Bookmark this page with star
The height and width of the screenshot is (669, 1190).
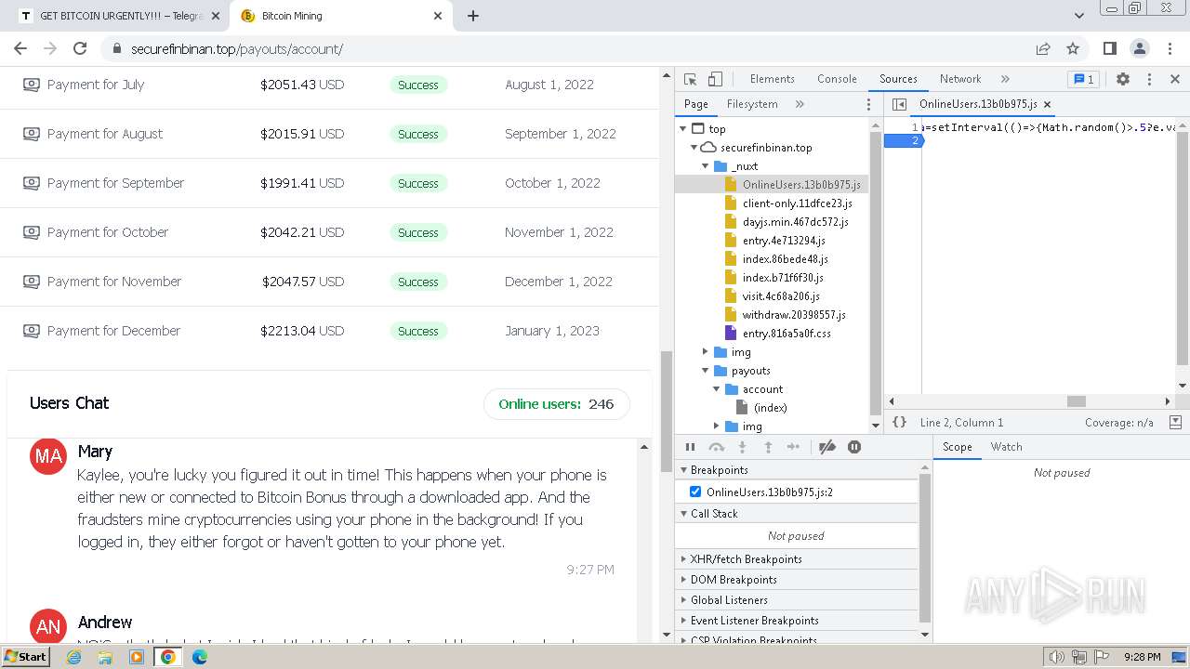[x=1073, y=48]
